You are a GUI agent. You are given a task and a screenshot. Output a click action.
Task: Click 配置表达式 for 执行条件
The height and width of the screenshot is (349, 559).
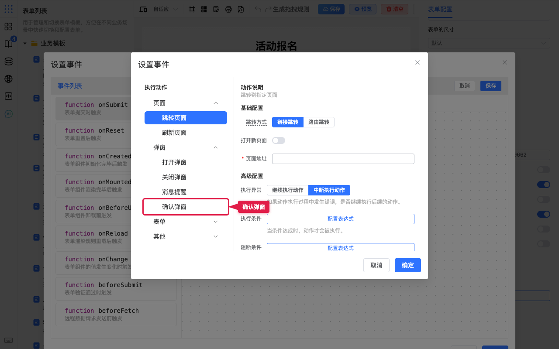[x=341, y=219]
